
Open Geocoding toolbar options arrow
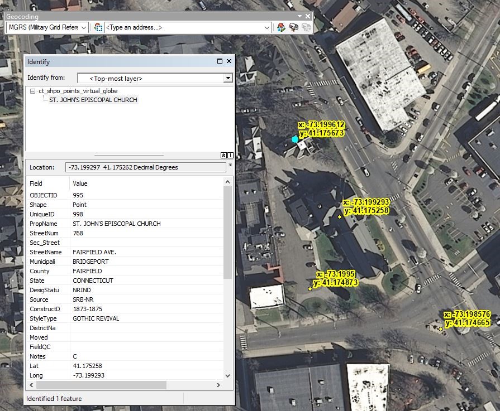pyautogui.click(x=299, y=17)
